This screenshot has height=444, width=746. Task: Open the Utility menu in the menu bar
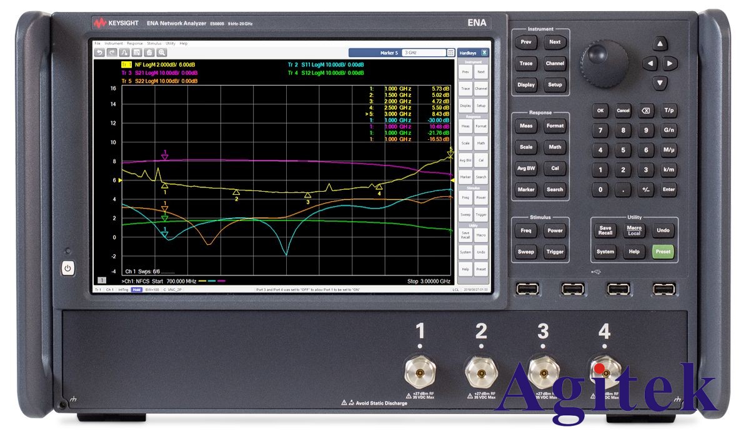click(x=170, y=44)
